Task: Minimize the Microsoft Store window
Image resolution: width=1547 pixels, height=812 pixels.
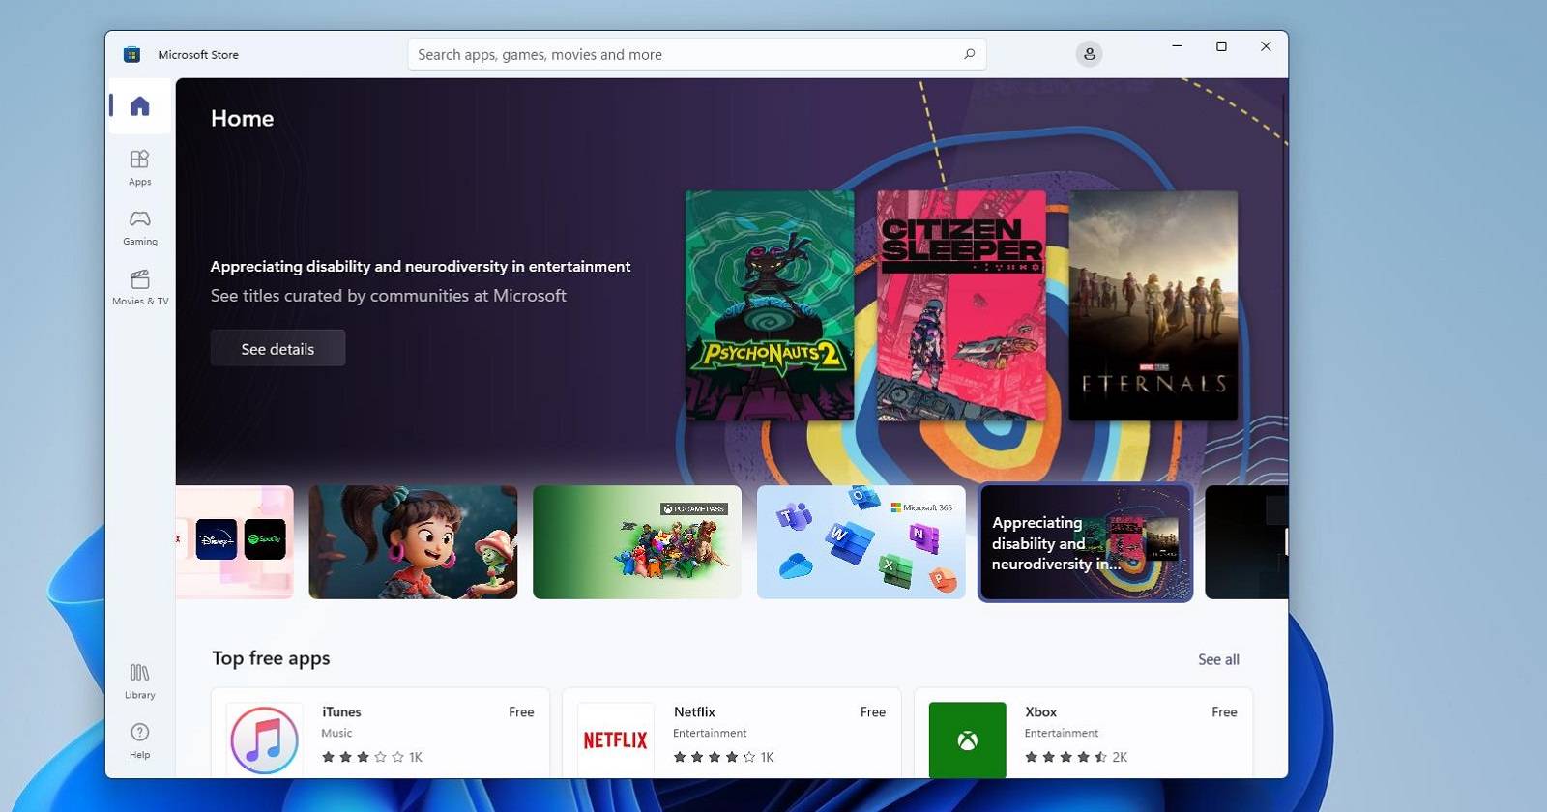Action: pos(1177,46)
